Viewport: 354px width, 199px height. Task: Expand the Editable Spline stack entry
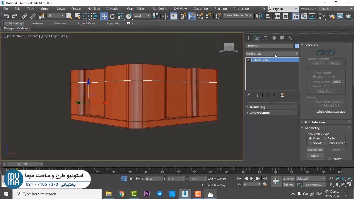click(248, 60)
